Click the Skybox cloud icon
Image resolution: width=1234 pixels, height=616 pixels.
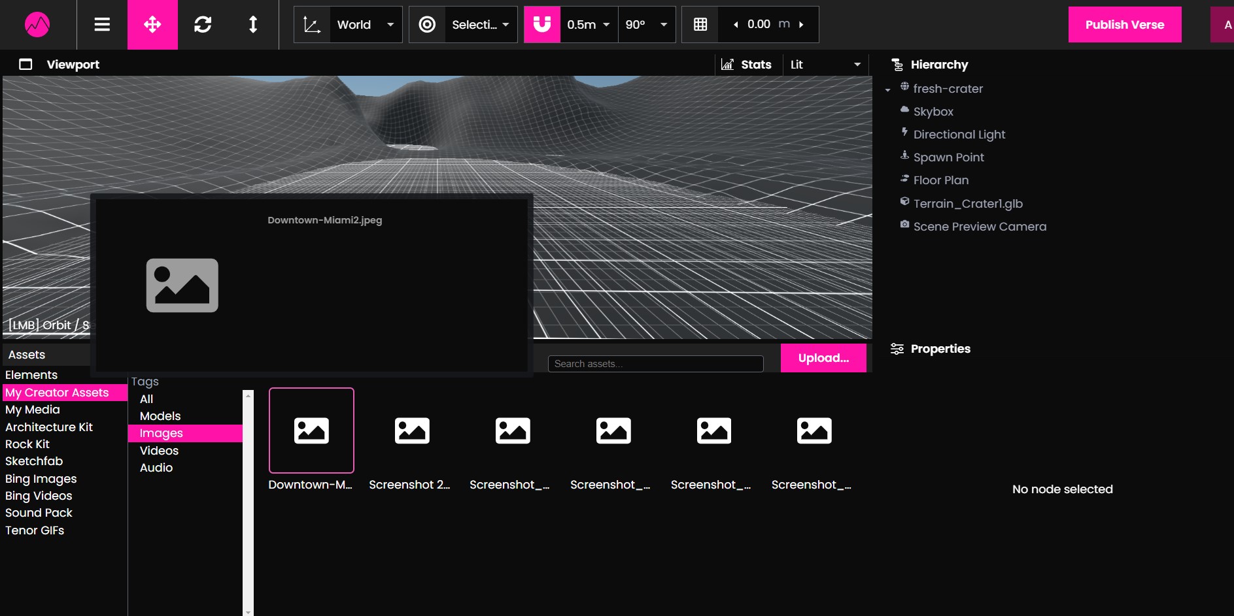click(x=904, y=109)
